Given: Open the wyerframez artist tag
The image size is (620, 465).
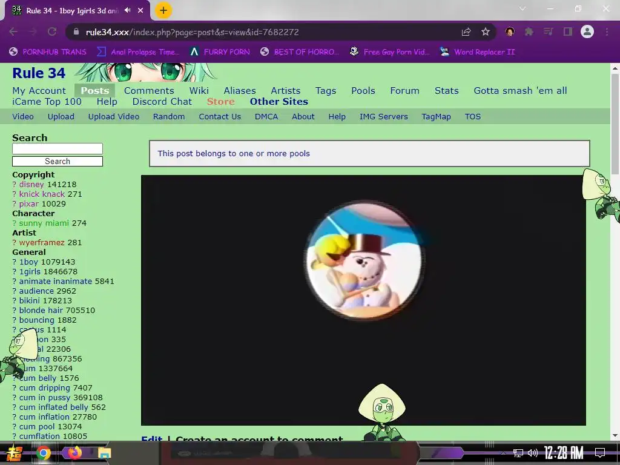Looking at the screenshot, I should pos(42,243).
